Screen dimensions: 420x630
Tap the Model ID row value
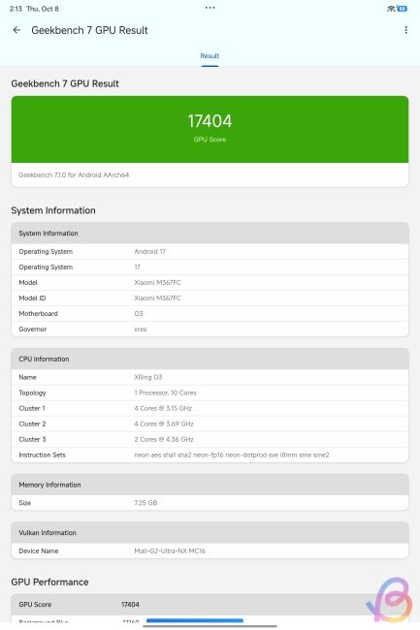[157, 299]
